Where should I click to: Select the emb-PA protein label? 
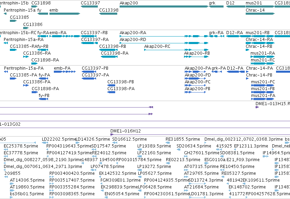click(x=62, y=68)
